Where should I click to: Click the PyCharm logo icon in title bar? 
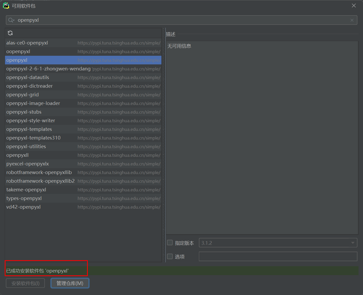(x=6, y=5)
